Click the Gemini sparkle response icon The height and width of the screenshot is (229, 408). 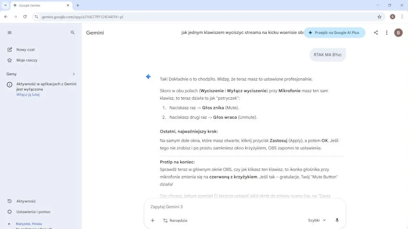click(x=148, y=77)
